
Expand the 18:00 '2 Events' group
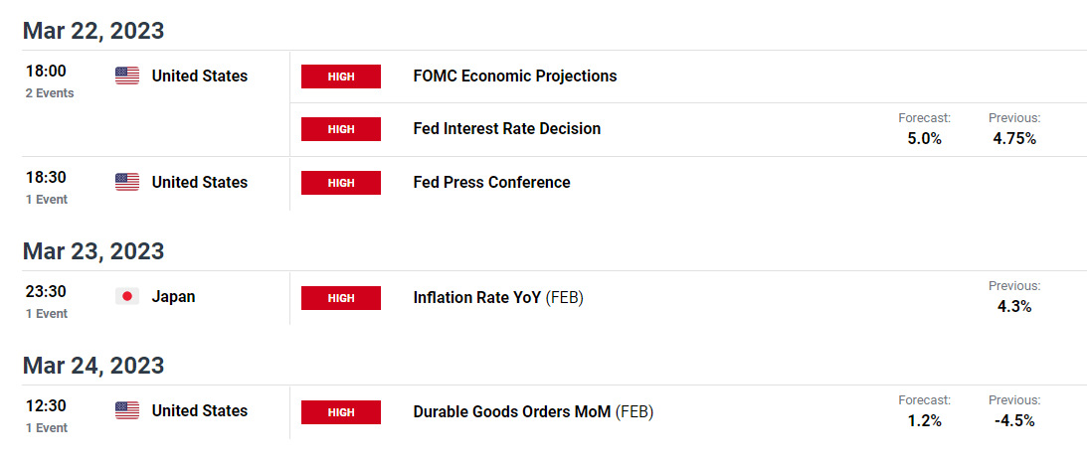tap(50, 92)
